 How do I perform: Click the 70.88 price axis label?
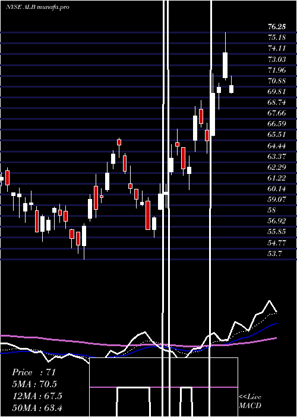coord(277,80)
